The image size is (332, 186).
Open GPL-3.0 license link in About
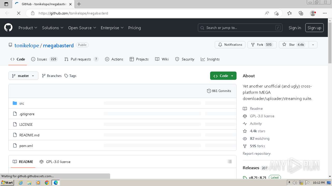[x=259, y=116]
